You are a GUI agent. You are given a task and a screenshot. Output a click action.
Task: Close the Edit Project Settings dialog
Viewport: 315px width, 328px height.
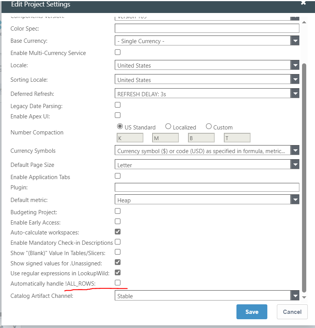[x=303, y=3]
